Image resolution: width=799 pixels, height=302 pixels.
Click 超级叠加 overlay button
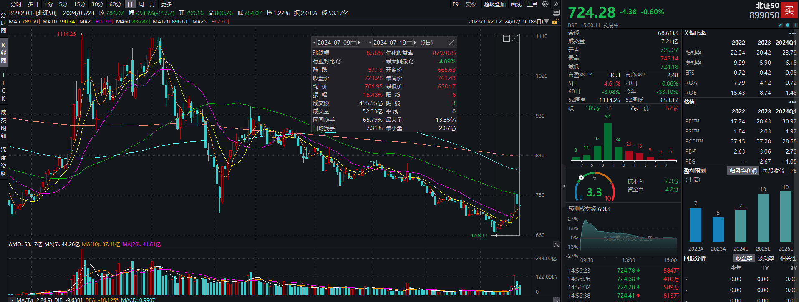click(494, 4)
